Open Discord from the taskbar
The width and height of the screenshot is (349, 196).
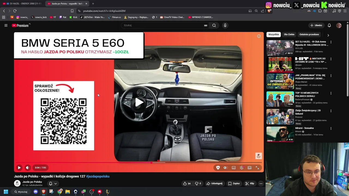click(x=35, y=192)
